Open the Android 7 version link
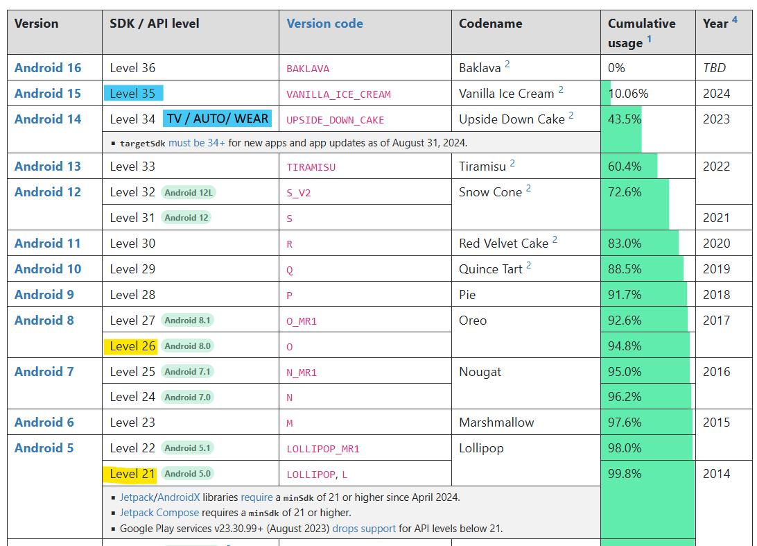 click(44, 372)
